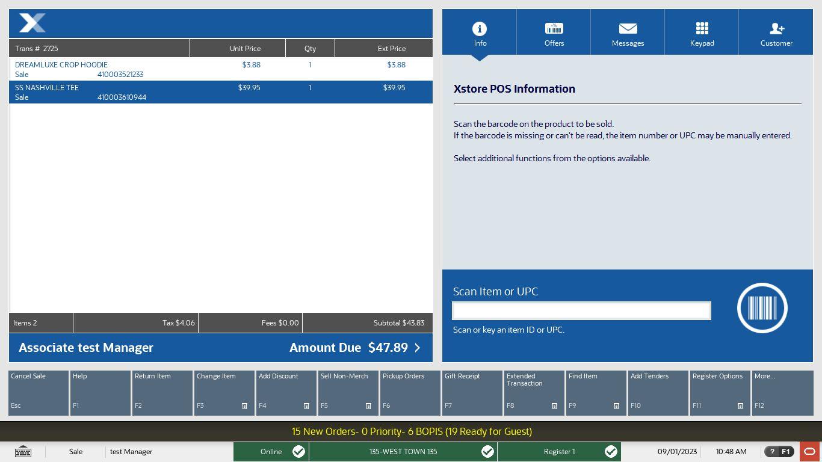Open the More... F12 menu
Image resolution: width=822 pixels, height=462 pixels.
tap(782, 393)
